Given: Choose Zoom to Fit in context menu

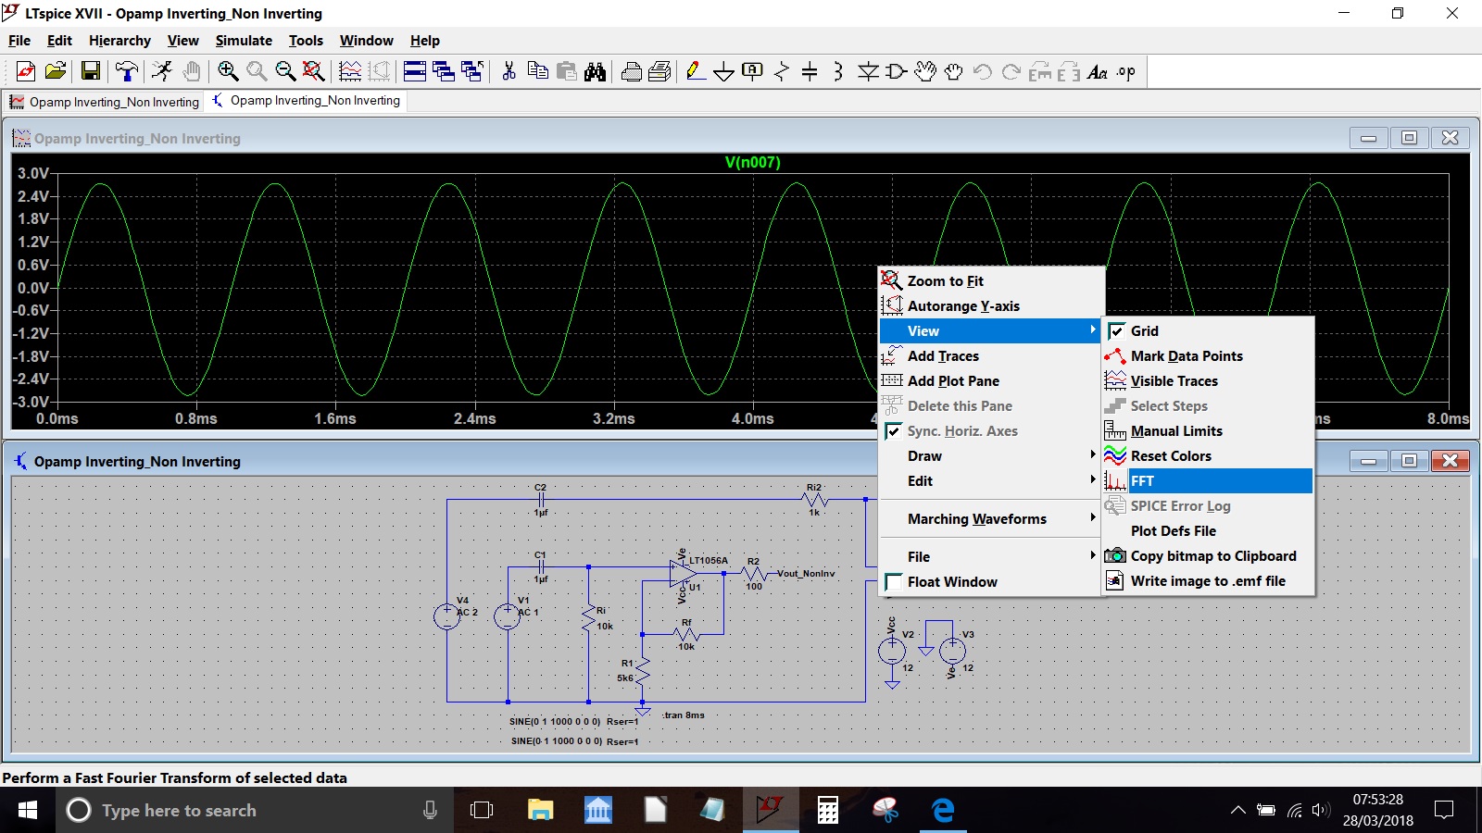Looking at the screenshot, I should [989, 281].
